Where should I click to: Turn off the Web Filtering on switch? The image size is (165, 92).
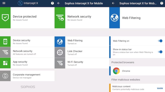click(x=160, y=41)
